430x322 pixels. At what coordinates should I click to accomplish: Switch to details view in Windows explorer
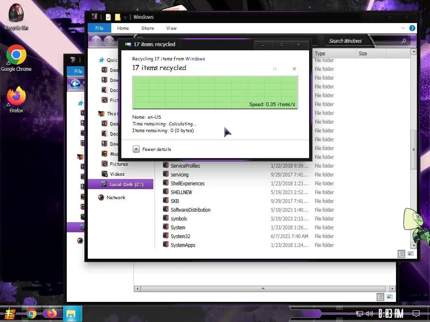401,254
